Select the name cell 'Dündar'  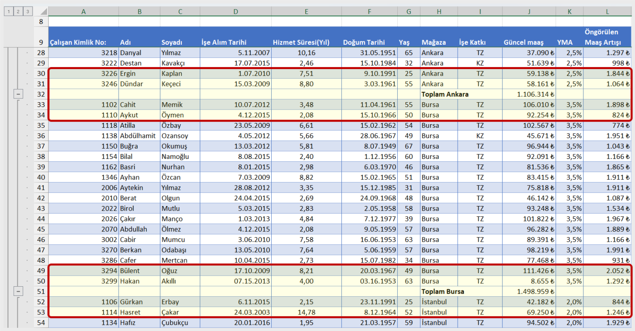[x=139, y=84]
